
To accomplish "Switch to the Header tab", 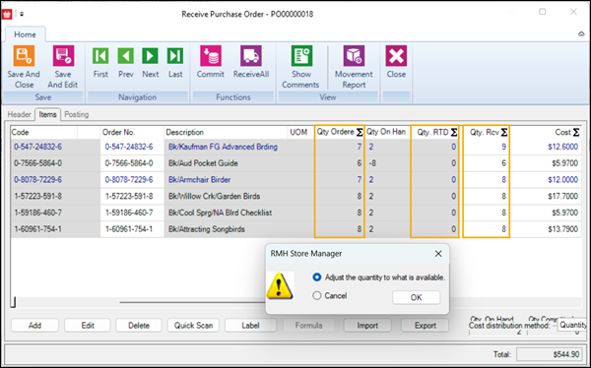I will (20, 114).
